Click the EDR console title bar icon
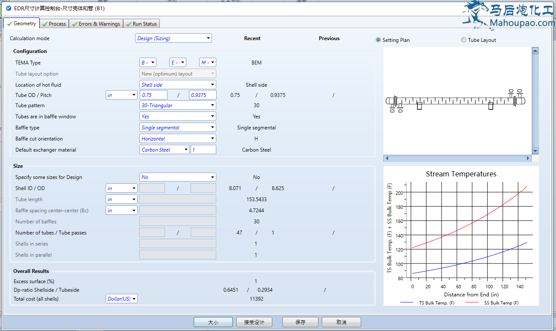The height and width of the screenshot is (331, 556). pos(8,8)
